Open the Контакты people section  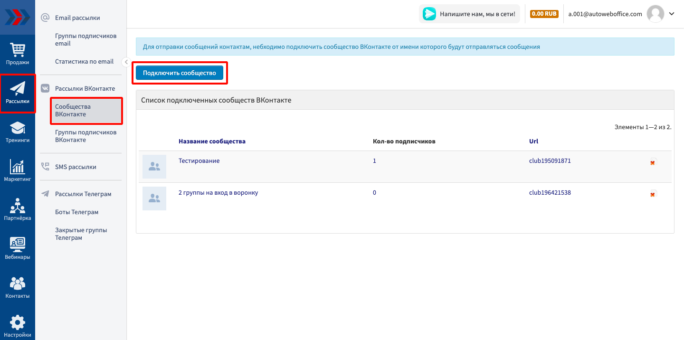[x=18, y=288]
